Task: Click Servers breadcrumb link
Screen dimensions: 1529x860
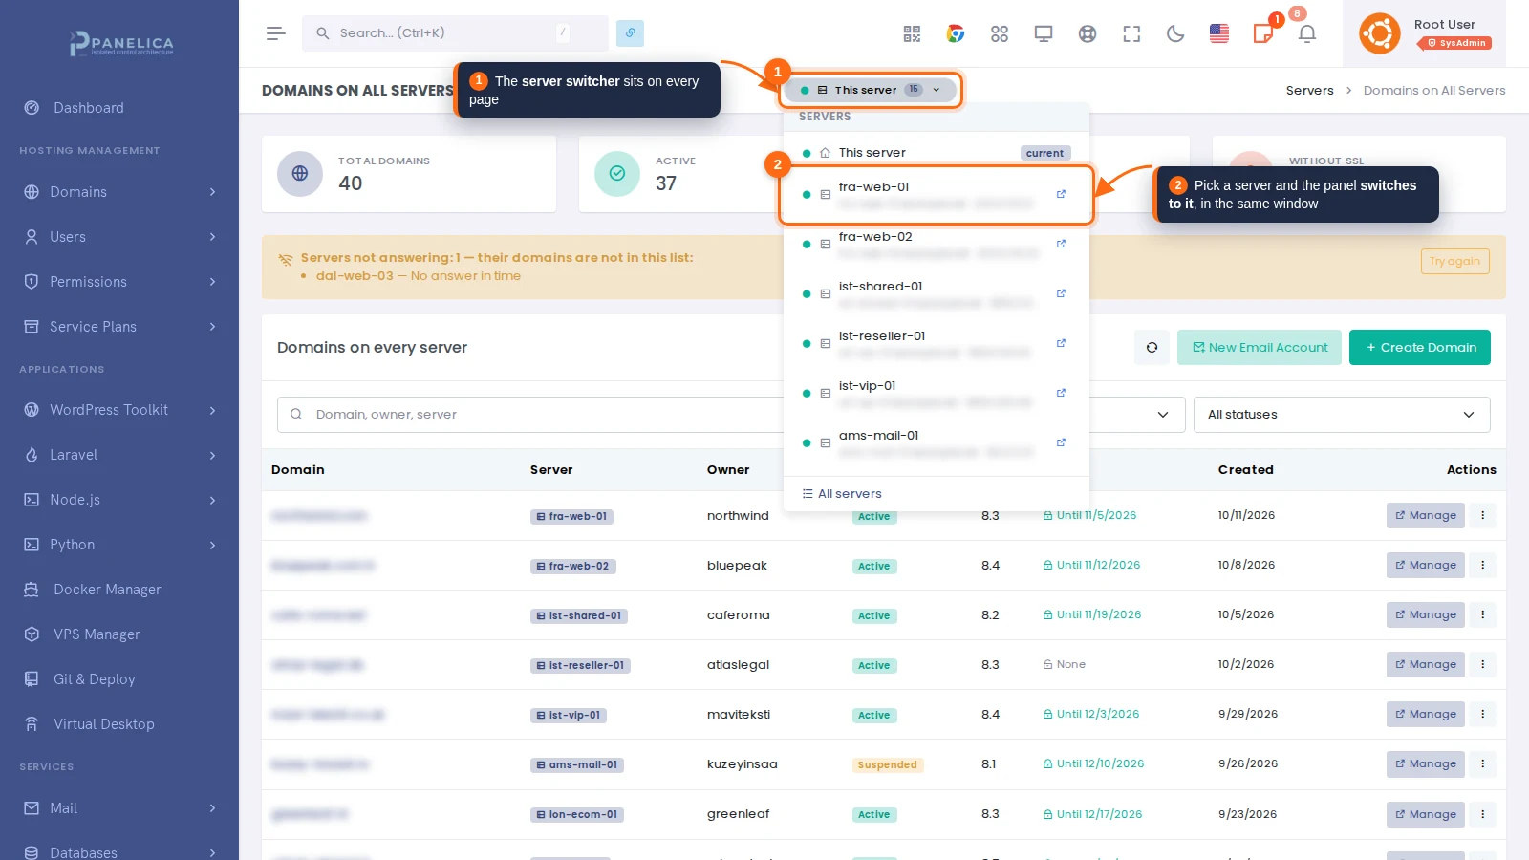Action: [1309, 91]
